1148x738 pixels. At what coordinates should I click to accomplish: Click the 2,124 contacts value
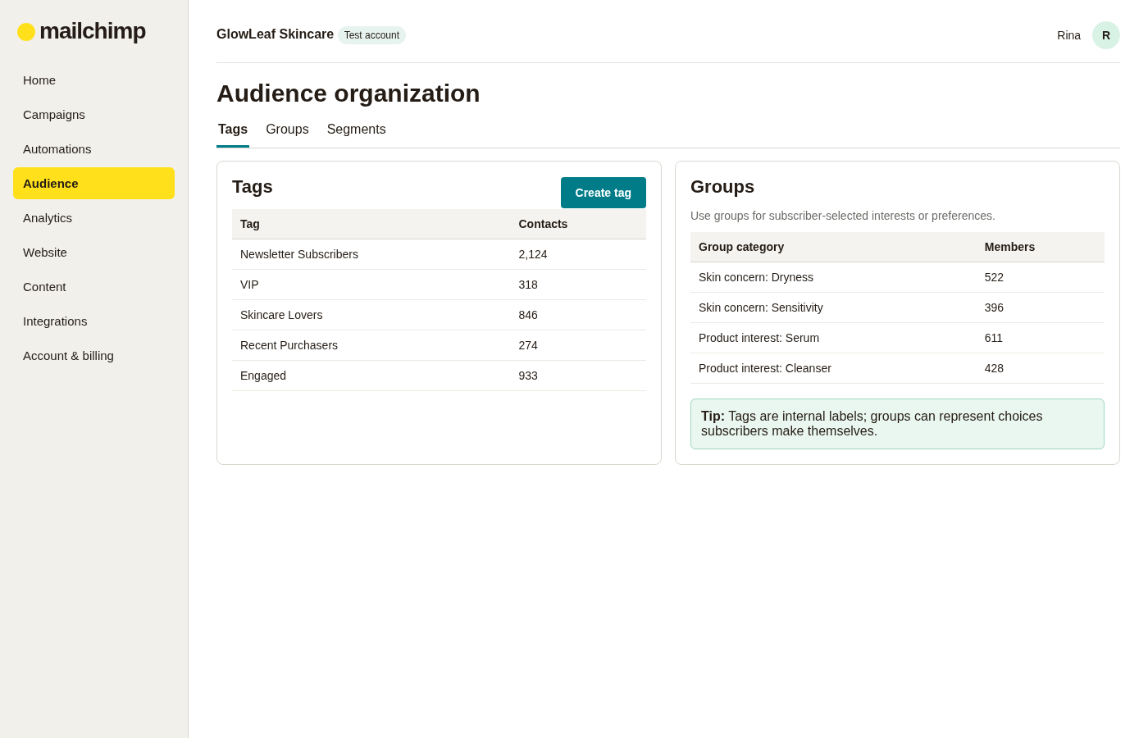pos(533,254)
